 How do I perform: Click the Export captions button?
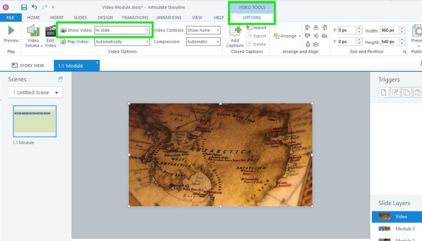256,36
